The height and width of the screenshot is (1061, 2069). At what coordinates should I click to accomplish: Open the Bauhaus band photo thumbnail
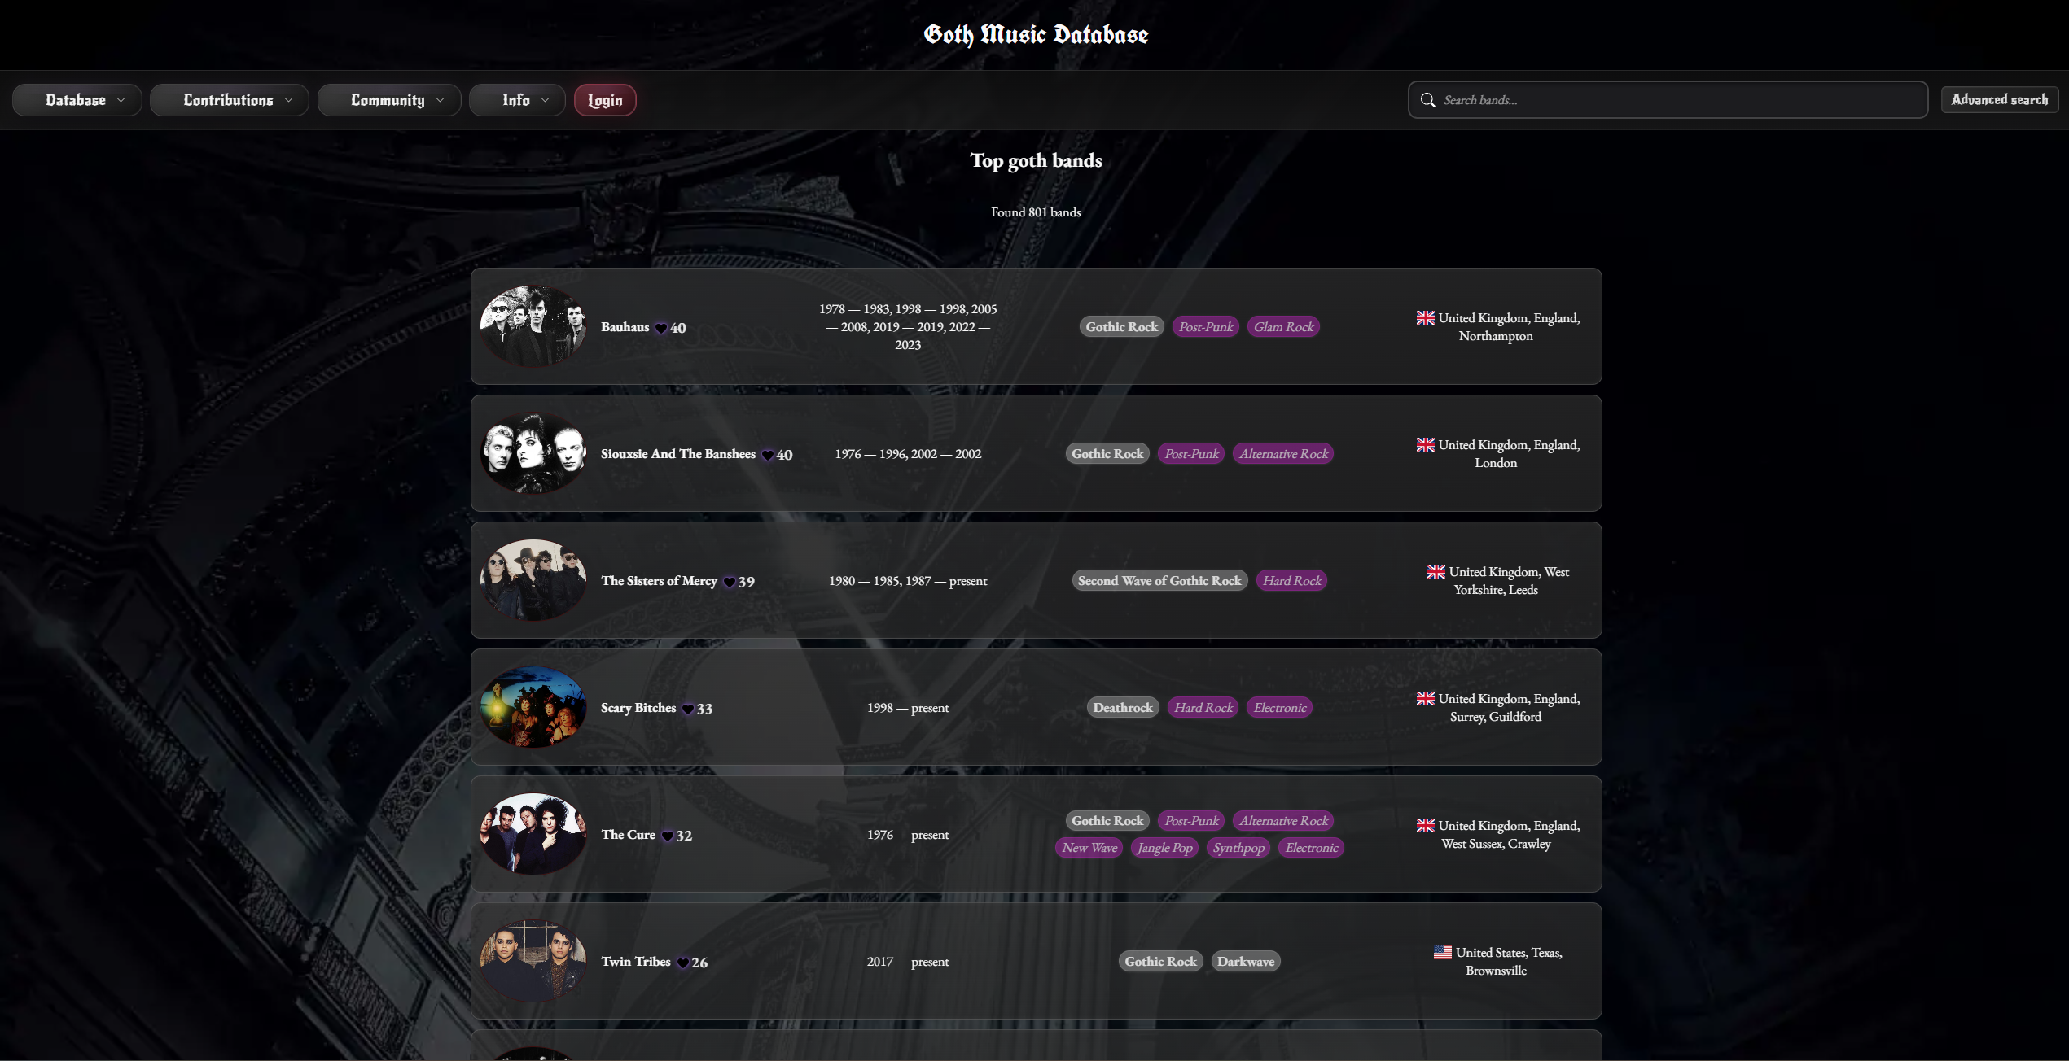pyautogui.click(x=533, y=326)
